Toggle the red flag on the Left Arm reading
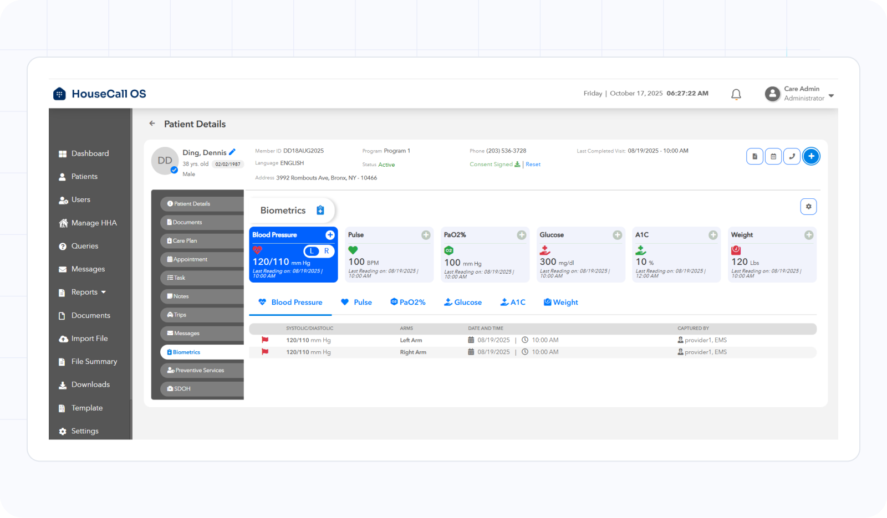The height and width of the screenshot is (518, 887). coord(265,340)
